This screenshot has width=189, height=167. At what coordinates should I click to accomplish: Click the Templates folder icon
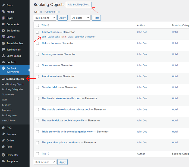[x=3, y=161]
